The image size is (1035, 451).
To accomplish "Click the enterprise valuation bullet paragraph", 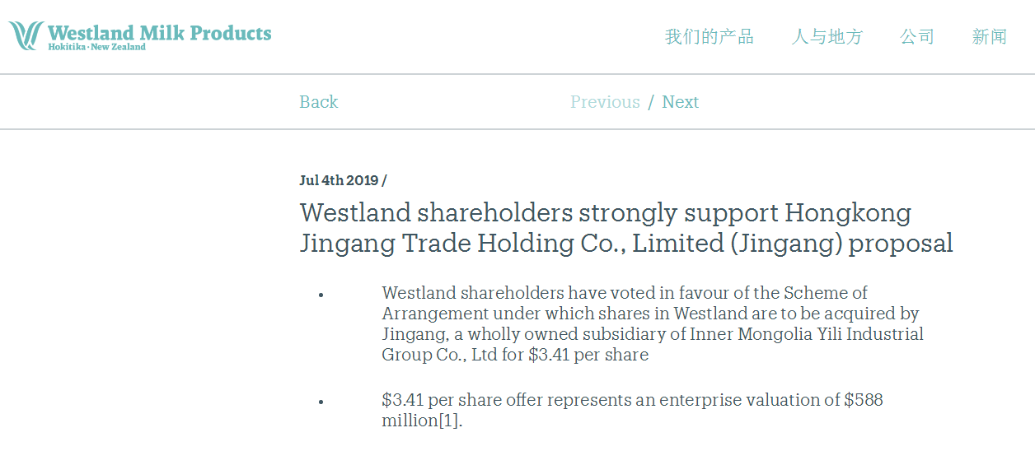I will click(632, 410).
